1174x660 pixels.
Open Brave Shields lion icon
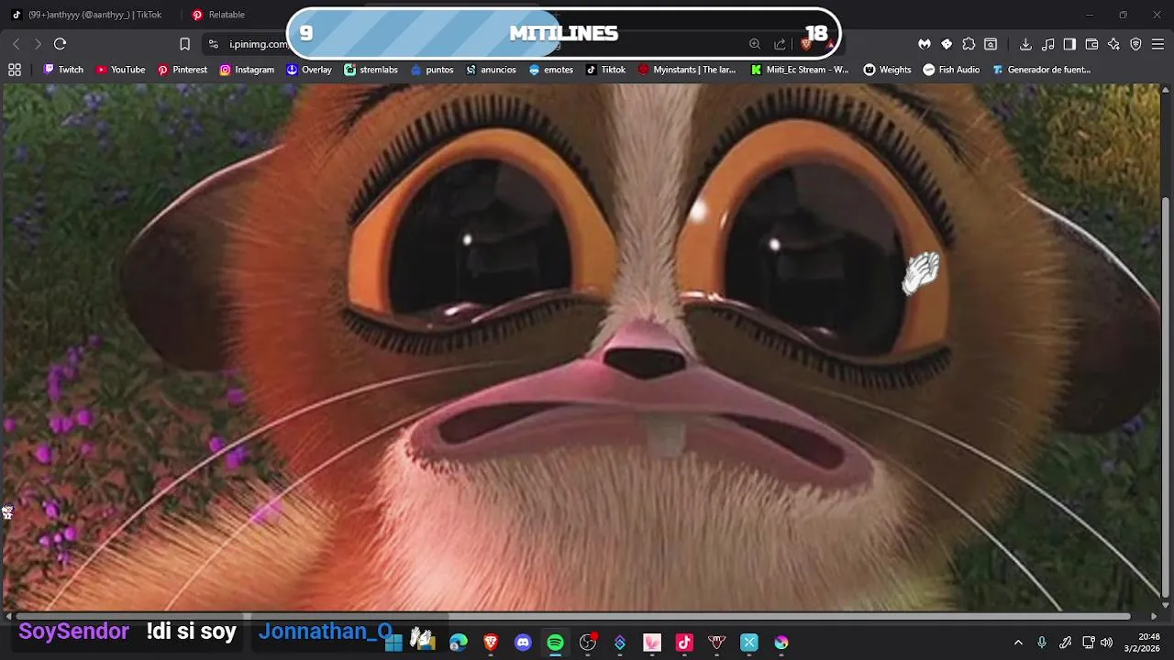click(806, 44)
